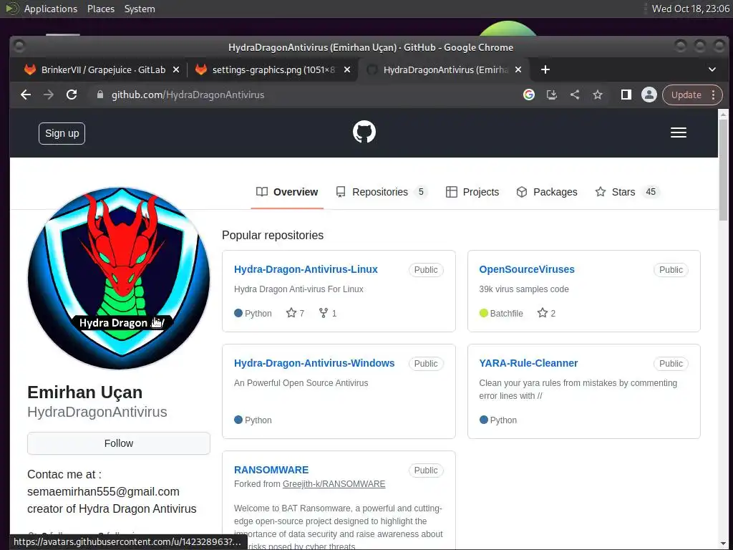Click the Batchfile language dot
The width and height of the screenshot is (733, 550).
coord(484,313)
